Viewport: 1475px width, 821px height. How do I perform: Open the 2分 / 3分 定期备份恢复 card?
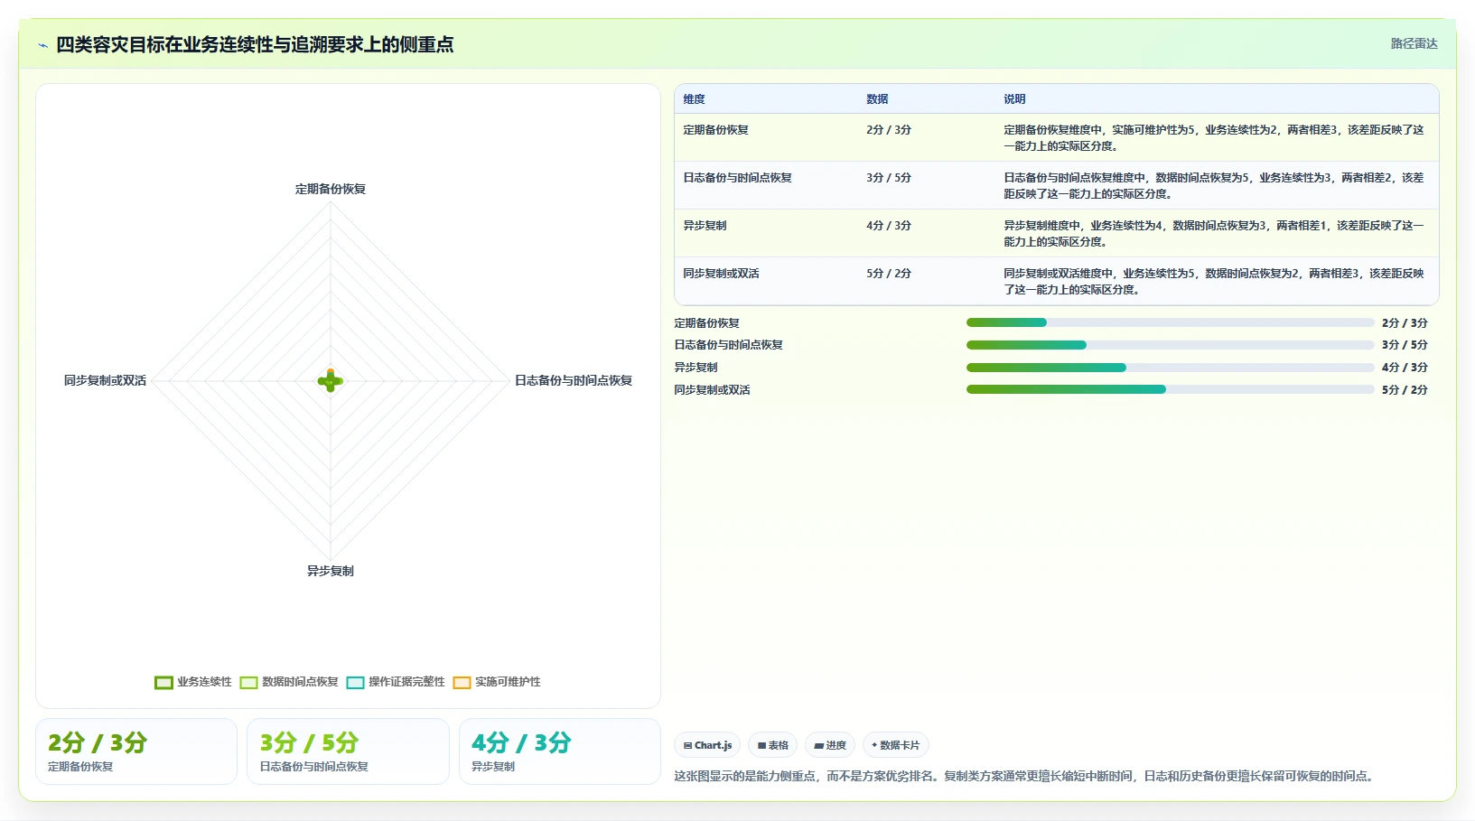[x=136, y=751]
